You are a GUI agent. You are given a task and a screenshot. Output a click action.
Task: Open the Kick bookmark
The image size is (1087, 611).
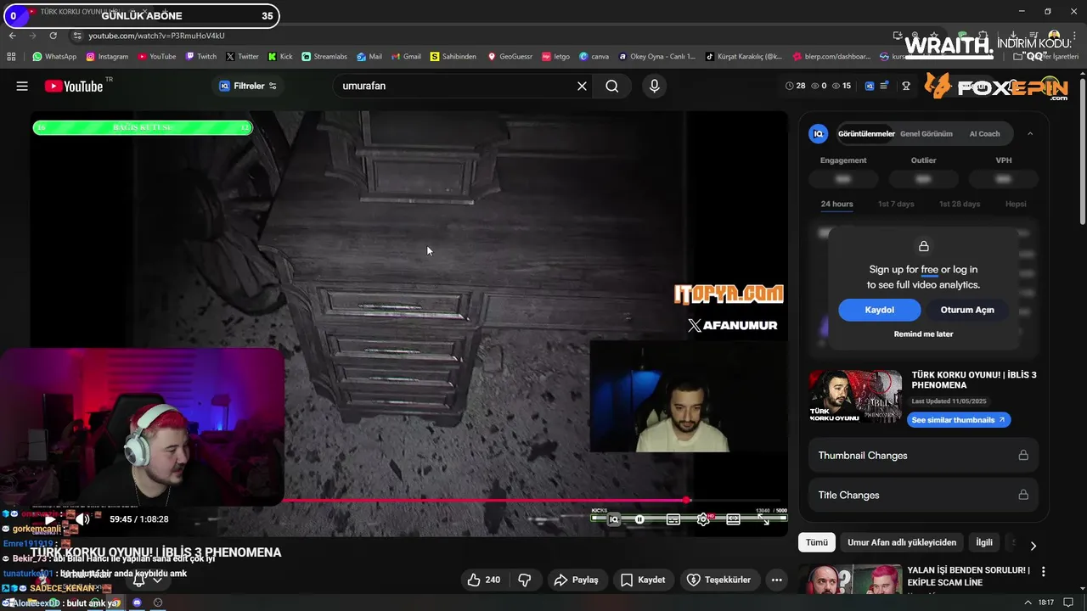[280, 57]
